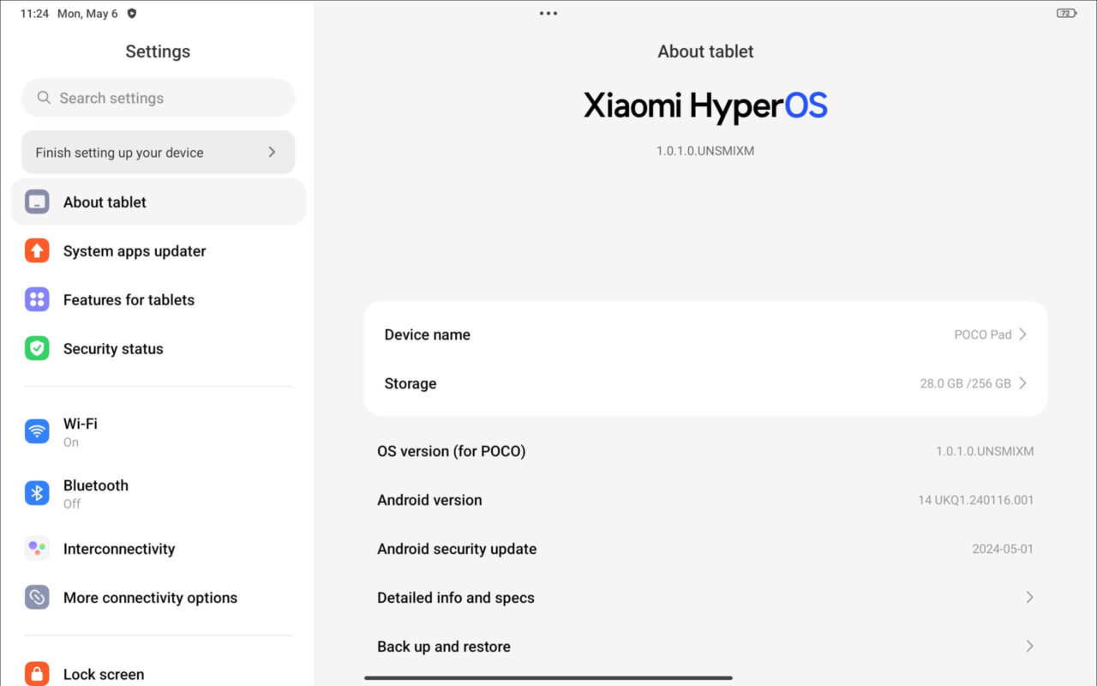Tap the three-dot handle at top center

(548, 13)
